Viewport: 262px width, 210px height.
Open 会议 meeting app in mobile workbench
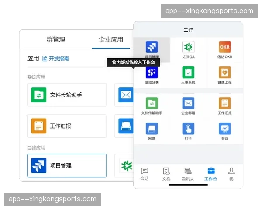(x=225, y=131)
